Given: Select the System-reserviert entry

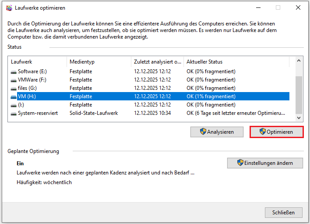Looking at the screenshot, I should (x=38, y=113).
